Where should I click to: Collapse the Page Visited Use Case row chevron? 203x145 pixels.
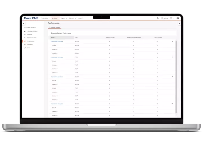coord(172,41)
